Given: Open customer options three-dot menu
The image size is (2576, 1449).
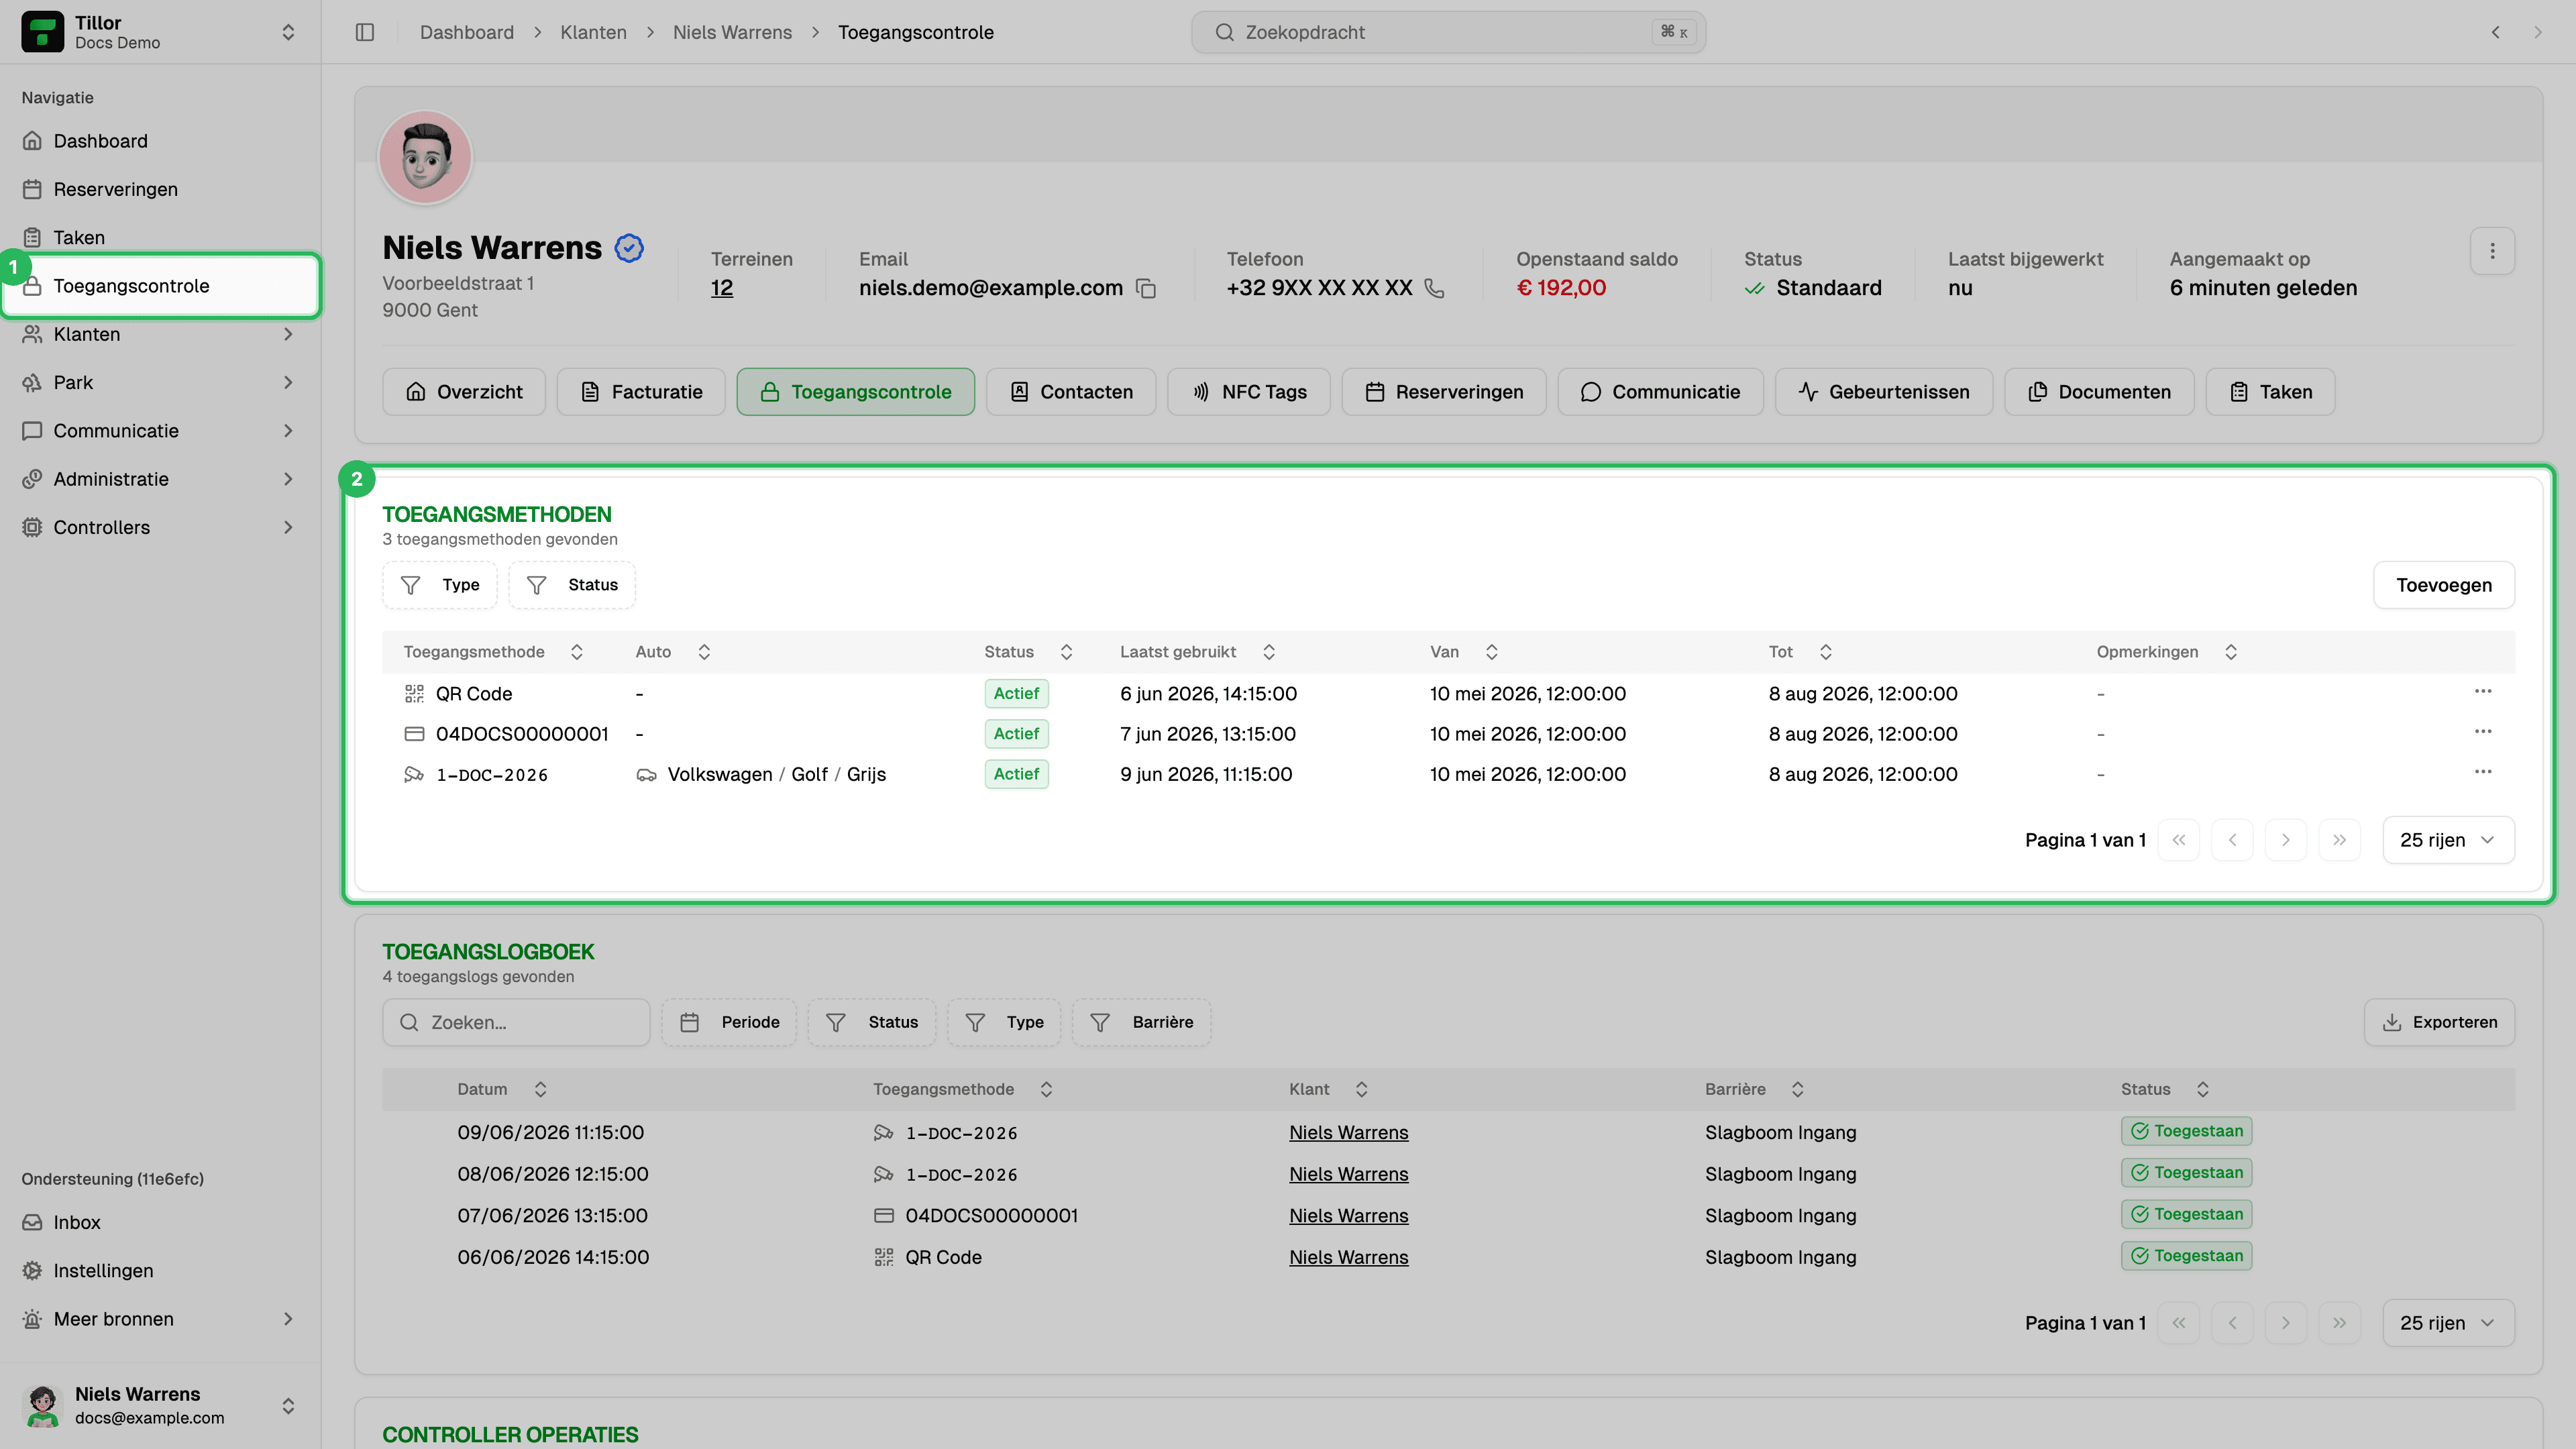Looking at the screenshot, I should 2492,251.
